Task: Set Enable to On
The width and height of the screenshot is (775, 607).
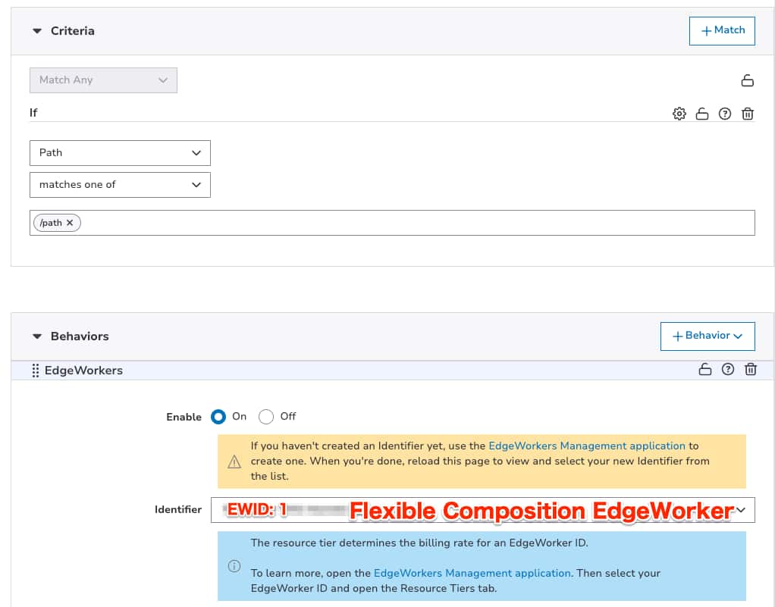Action: (218, 417)
